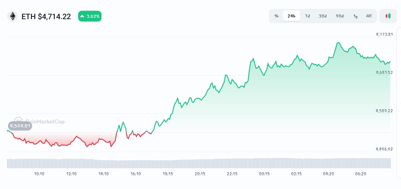Select the 24h time range tab
Image resolution: width=401 pixels, height=189 pixels.
click(291, 16)
